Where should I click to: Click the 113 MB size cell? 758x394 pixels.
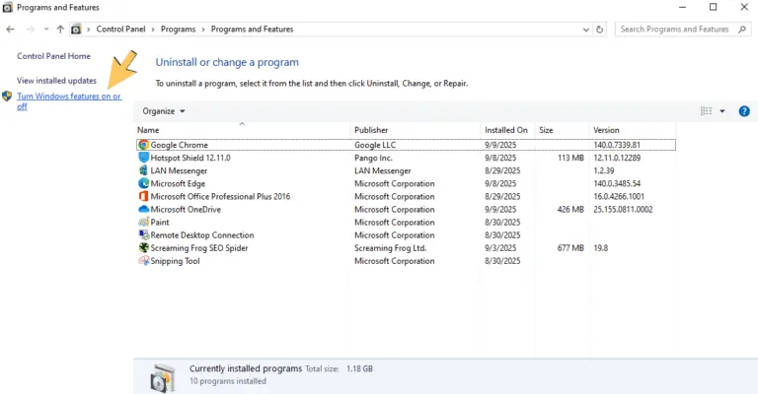coord(570,158)
